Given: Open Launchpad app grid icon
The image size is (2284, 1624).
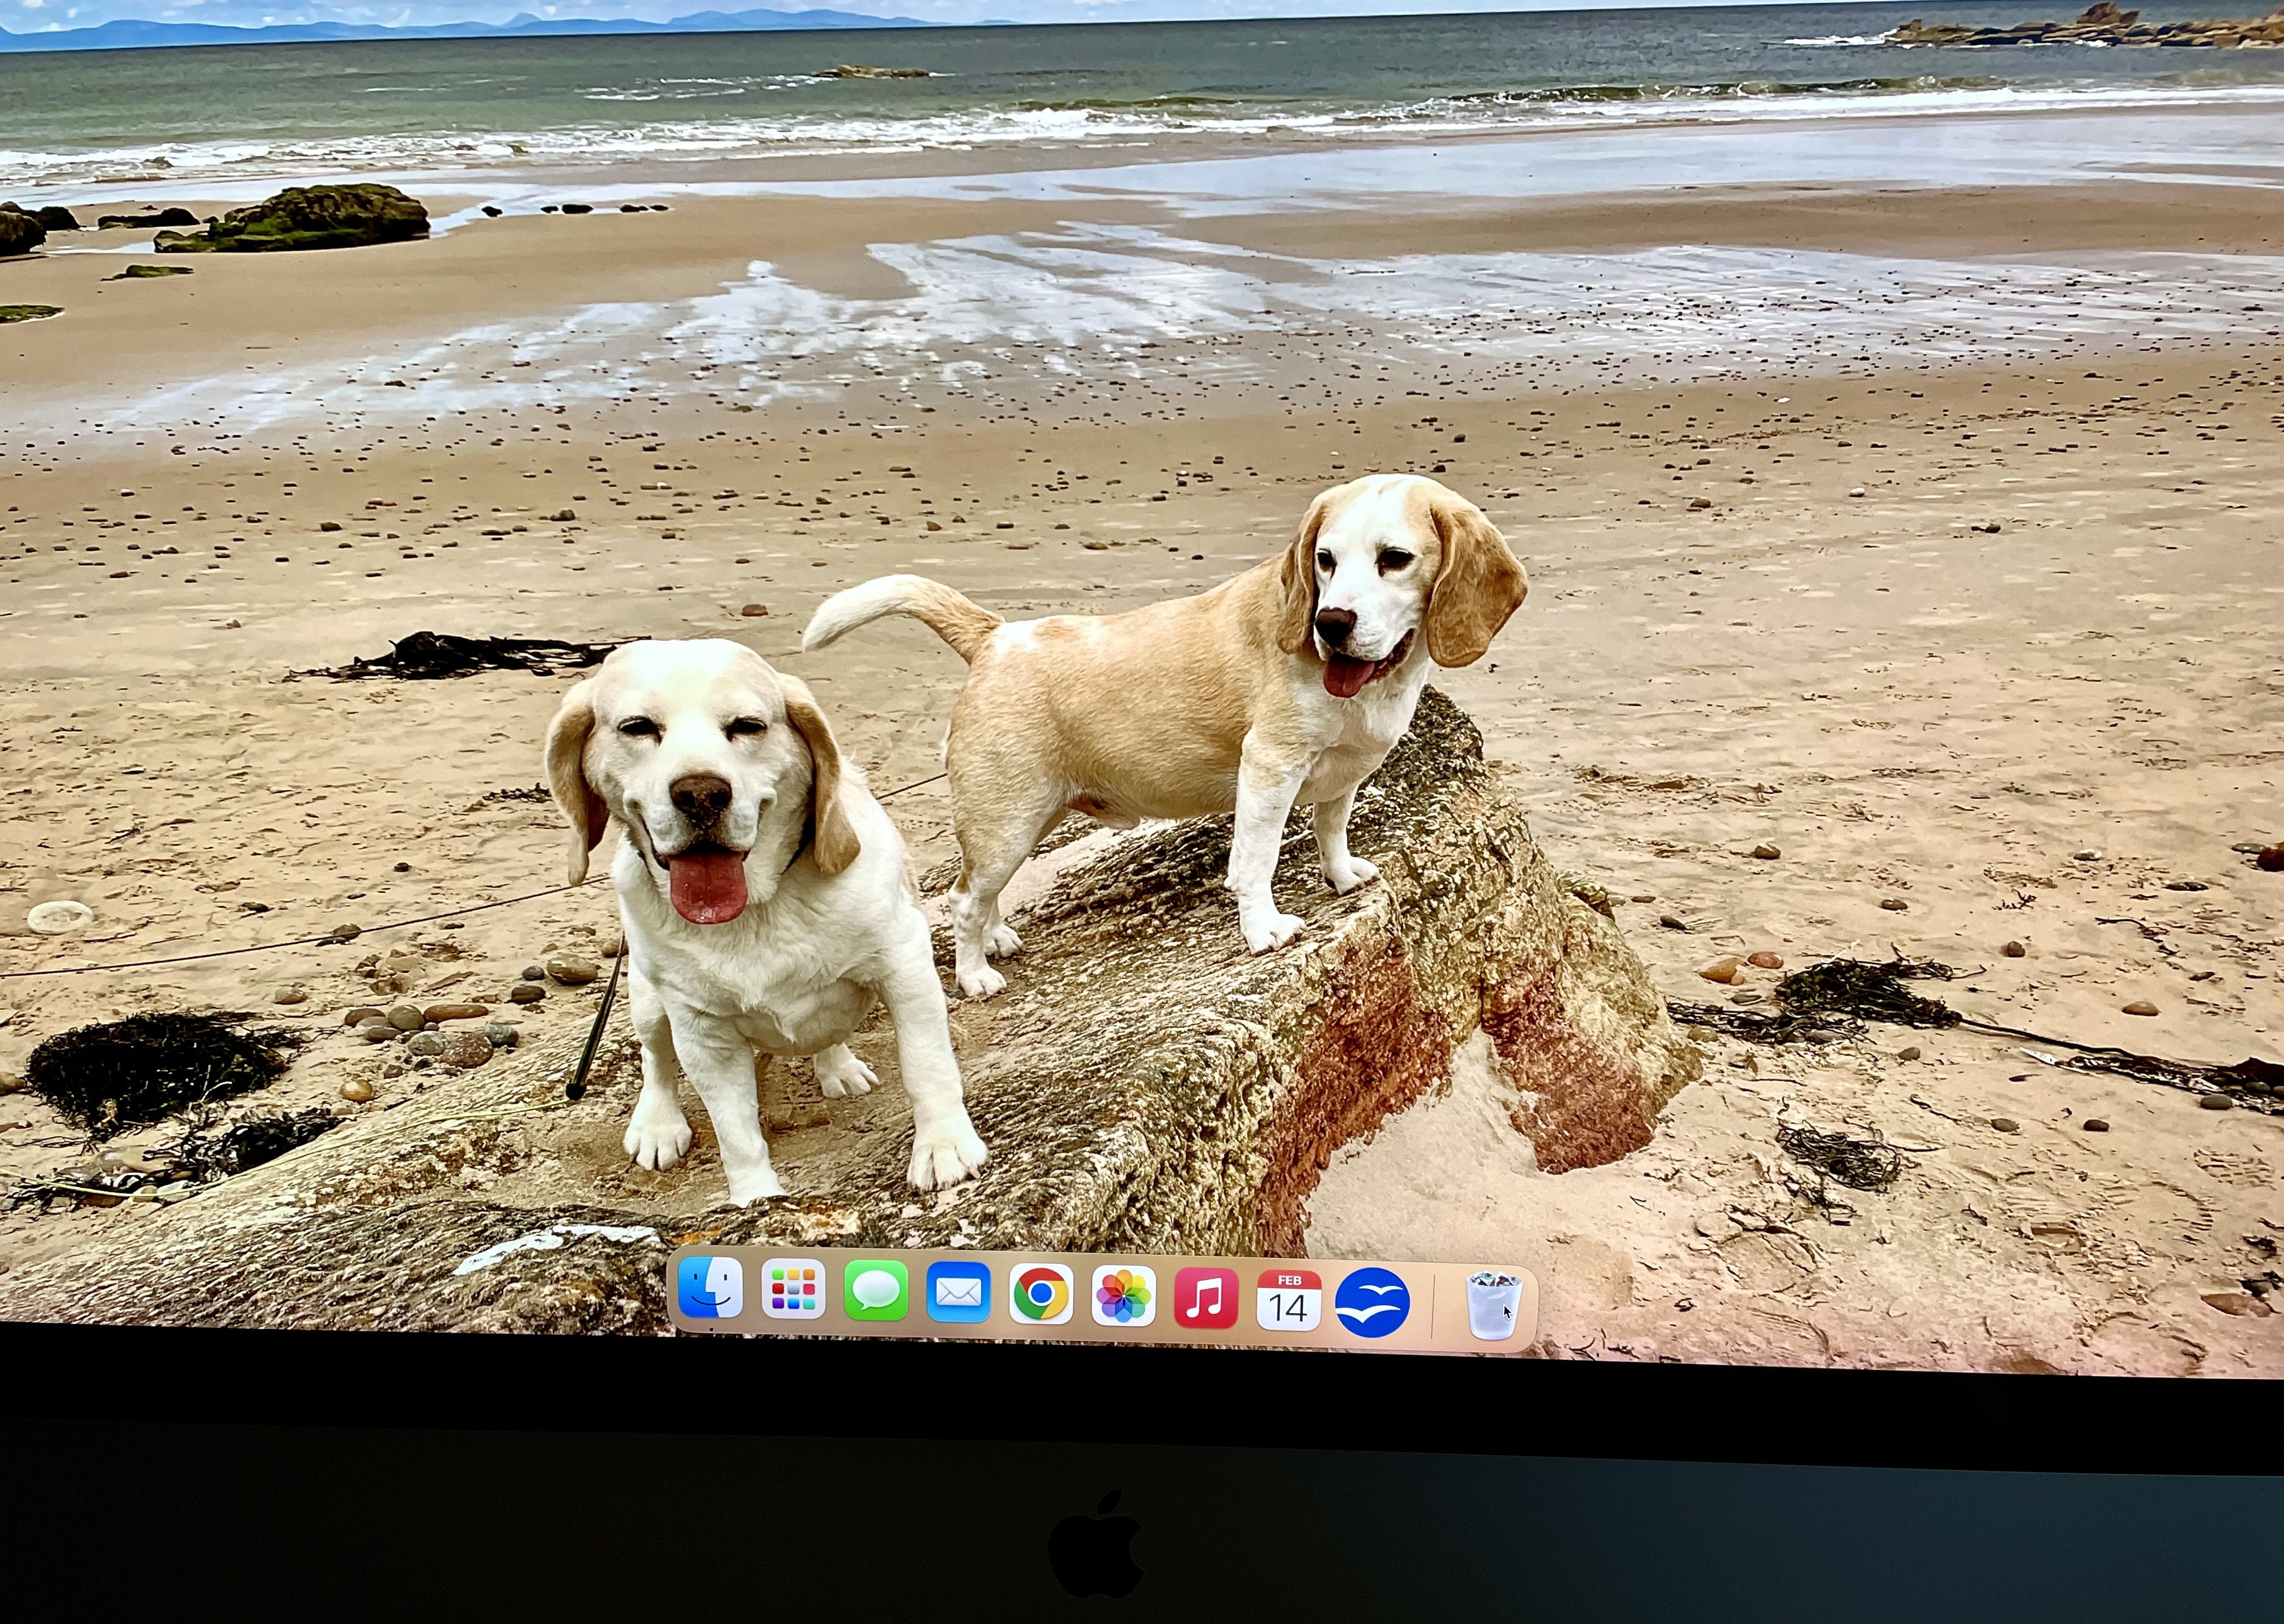Looking at the screenshot, I should 793,1290.
